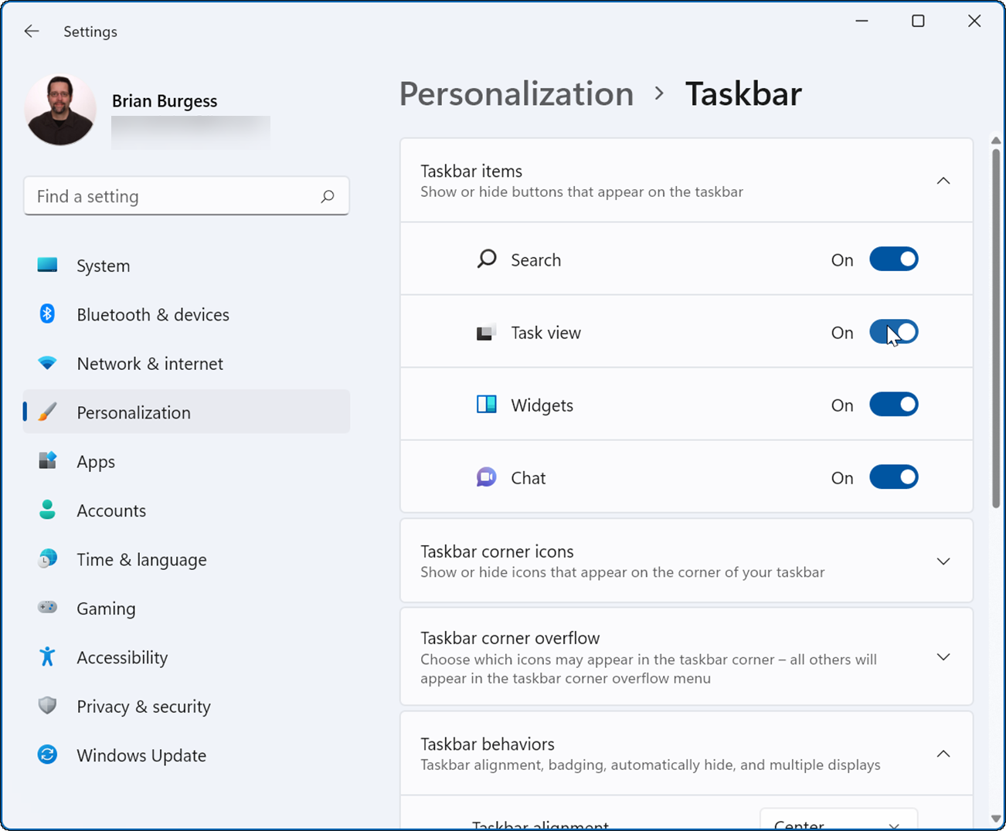1006x831 pixels.
Task: Collapse the Taskbar items section
Action: [x=943, y=180]
